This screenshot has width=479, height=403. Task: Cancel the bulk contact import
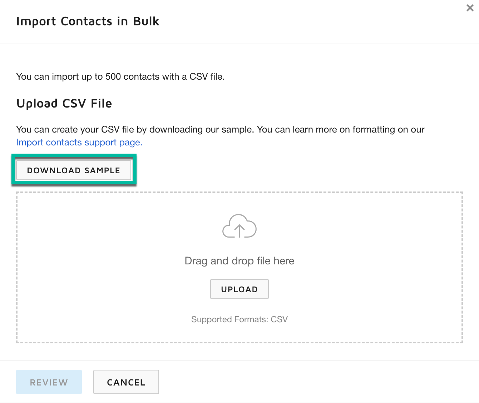click(126, 382)
